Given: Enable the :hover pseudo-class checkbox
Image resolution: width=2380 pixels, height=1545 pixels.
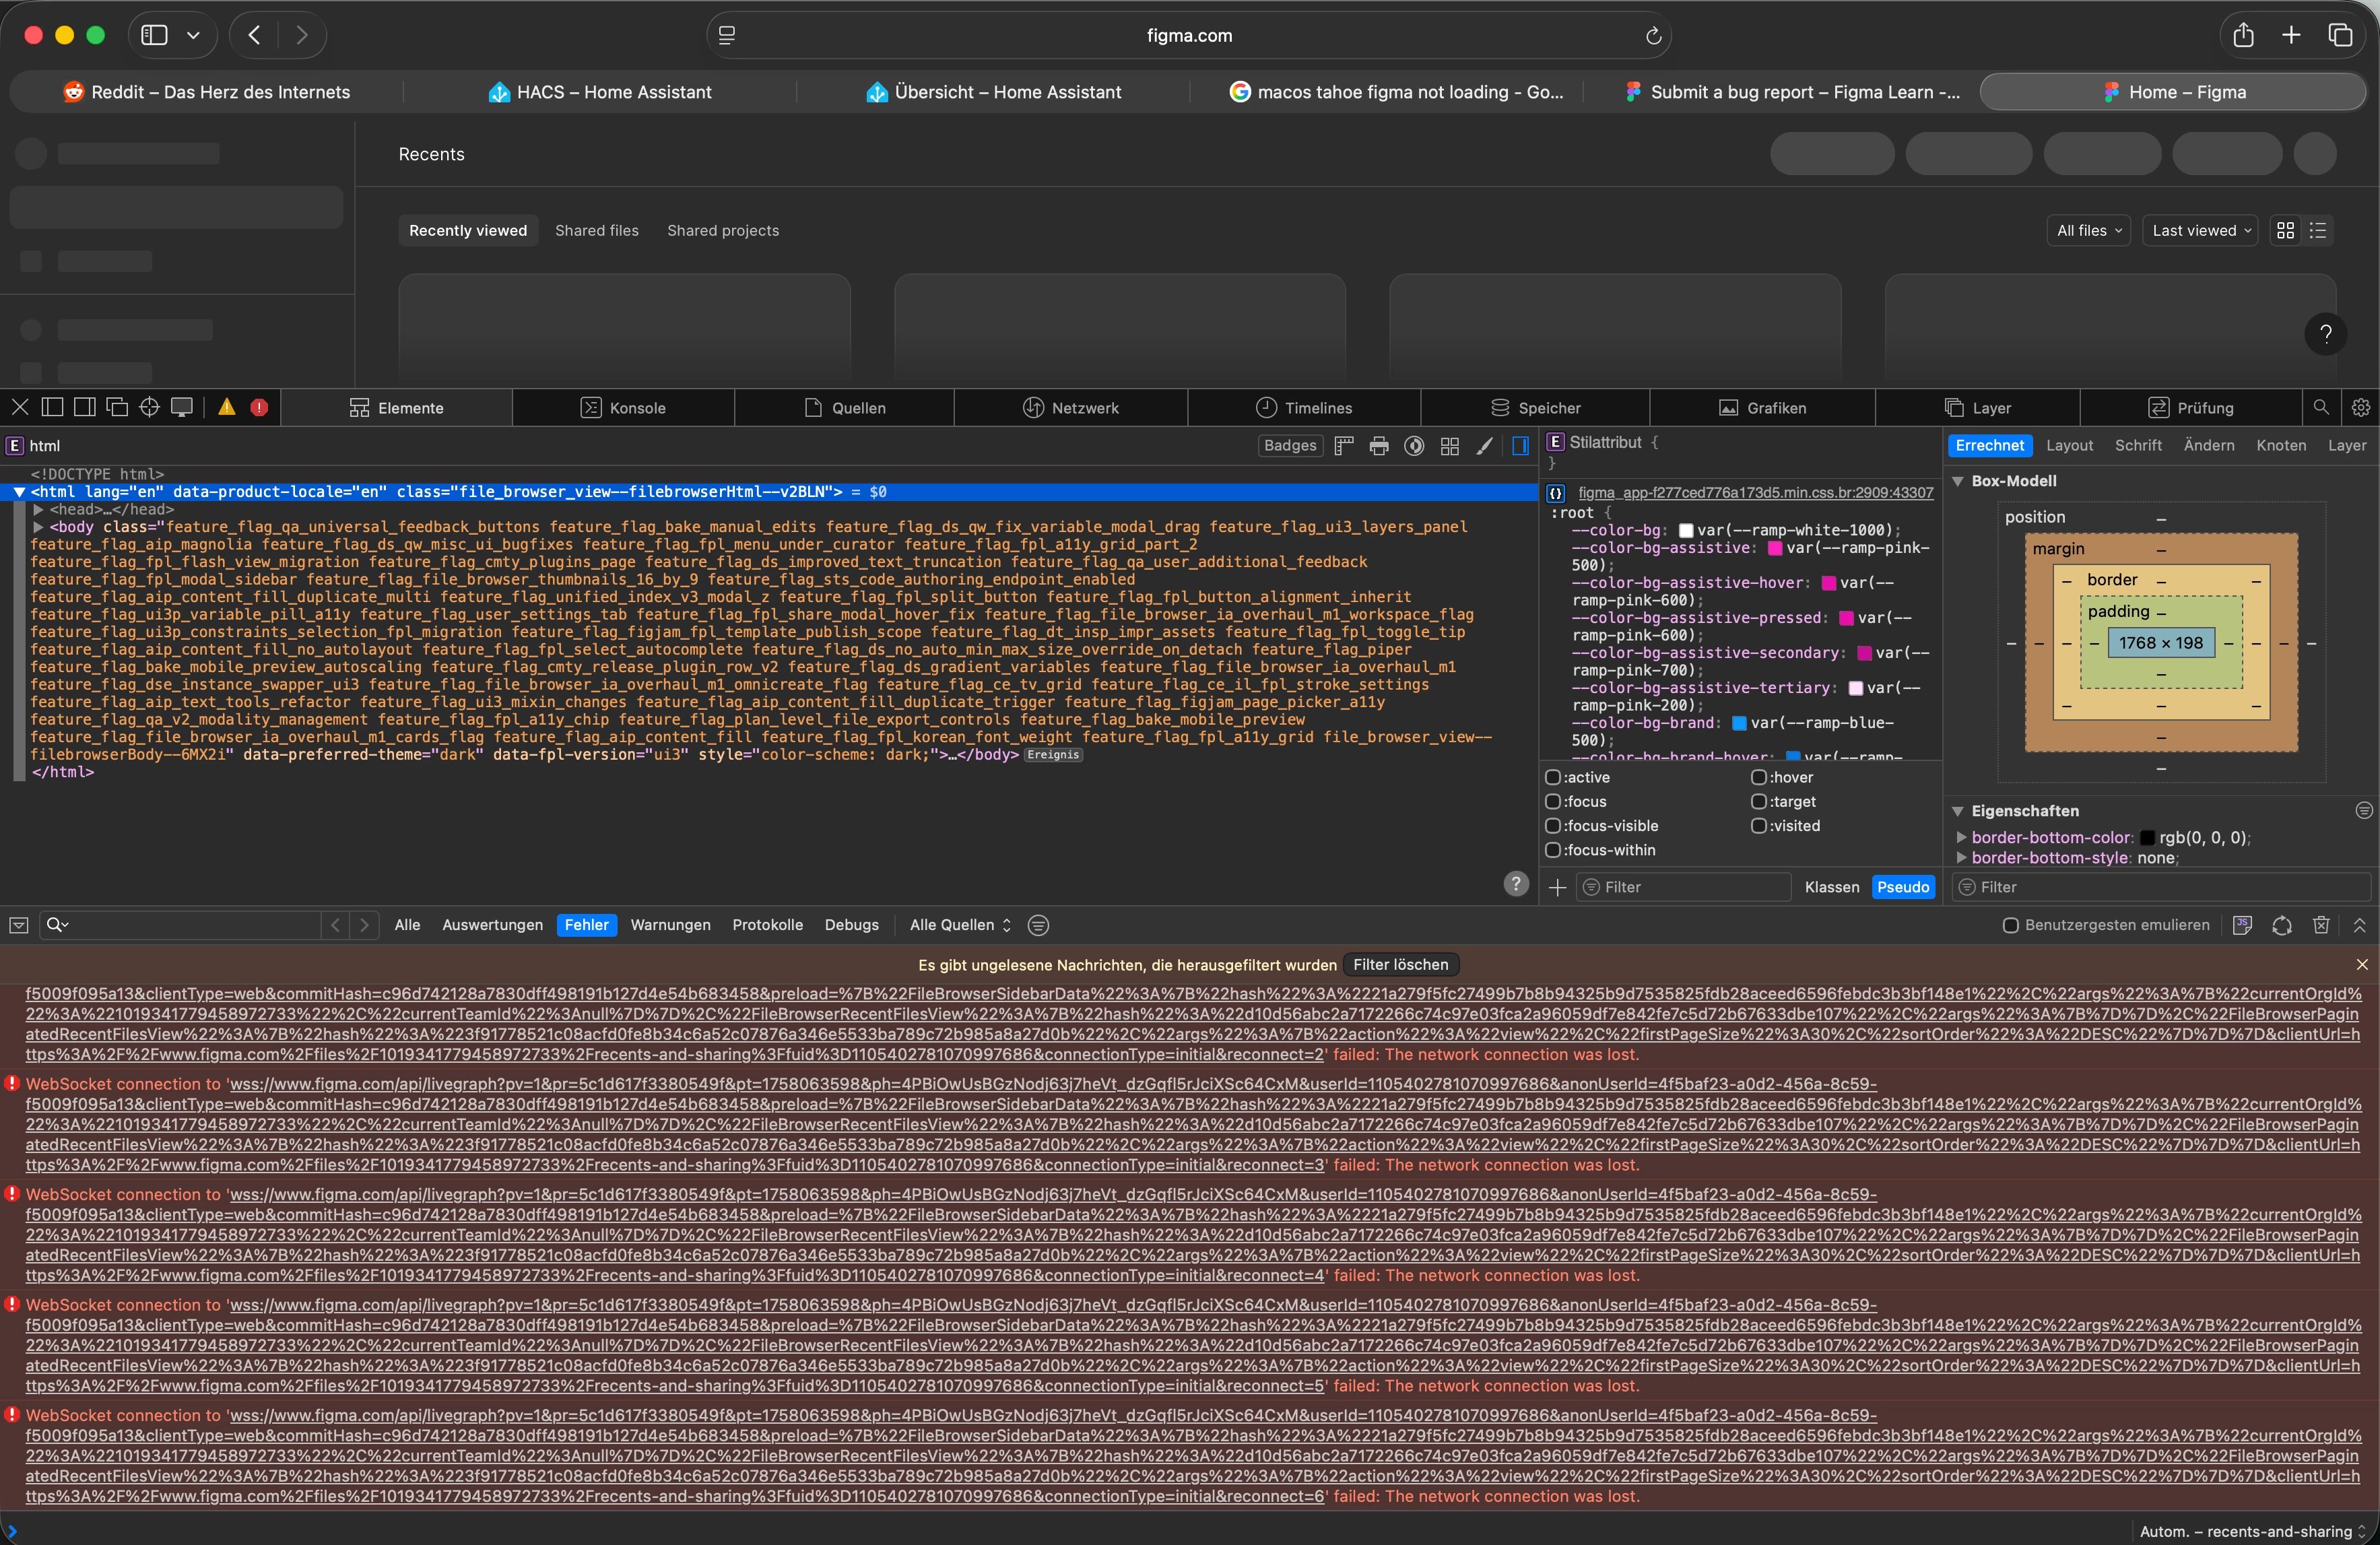Looking at the screenshot, I should 1759,777.
